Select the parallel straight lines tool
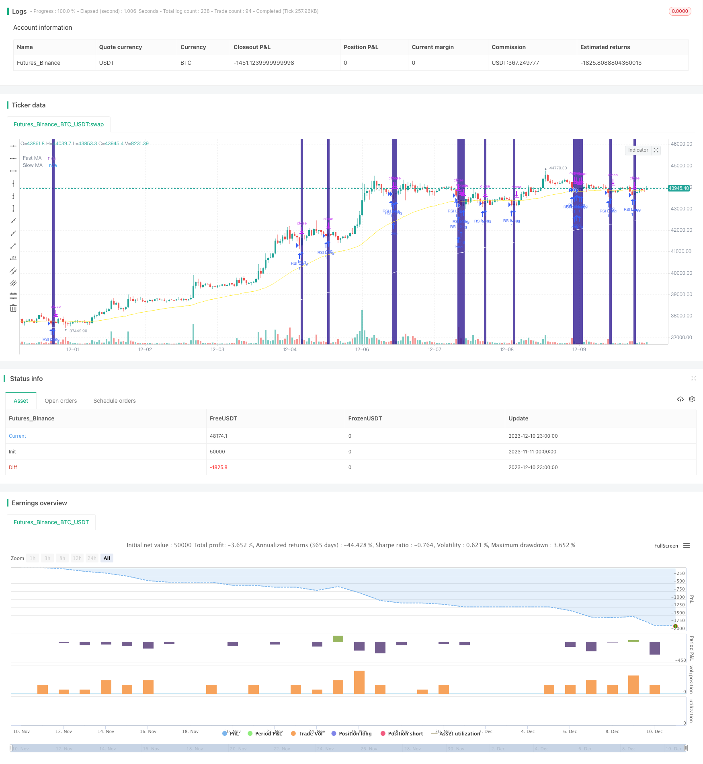 tap(13, 283)
